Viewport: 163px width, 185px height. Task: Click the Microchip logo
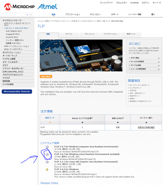tap(19, 6)
